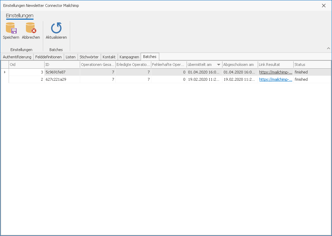Open the Einstellungen ribbon tab
This screenshot has width=332, height=236.
pyautogui.click(x=20, y=16)
